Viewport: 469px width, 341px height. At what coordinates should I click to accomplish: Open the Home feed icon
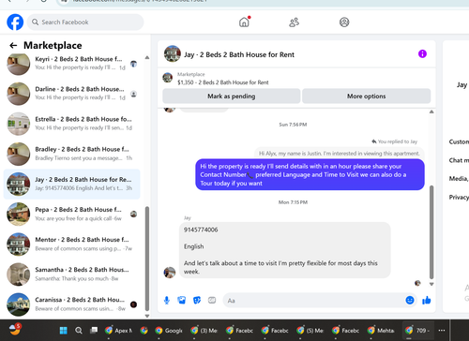point(244,22)
